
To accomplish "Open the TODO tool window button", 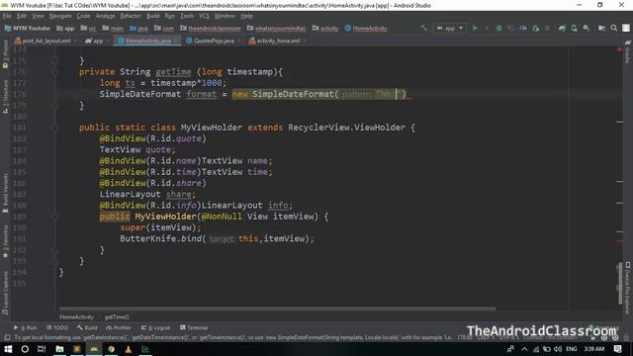I will pos(57,327).
